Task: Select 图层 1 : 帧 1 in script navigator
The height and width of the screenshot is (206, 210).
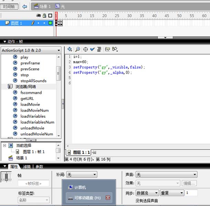Action: point(30,152)
